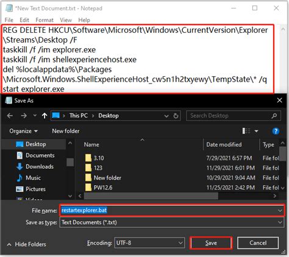Select Desktop in breadcrumb path

109,116
